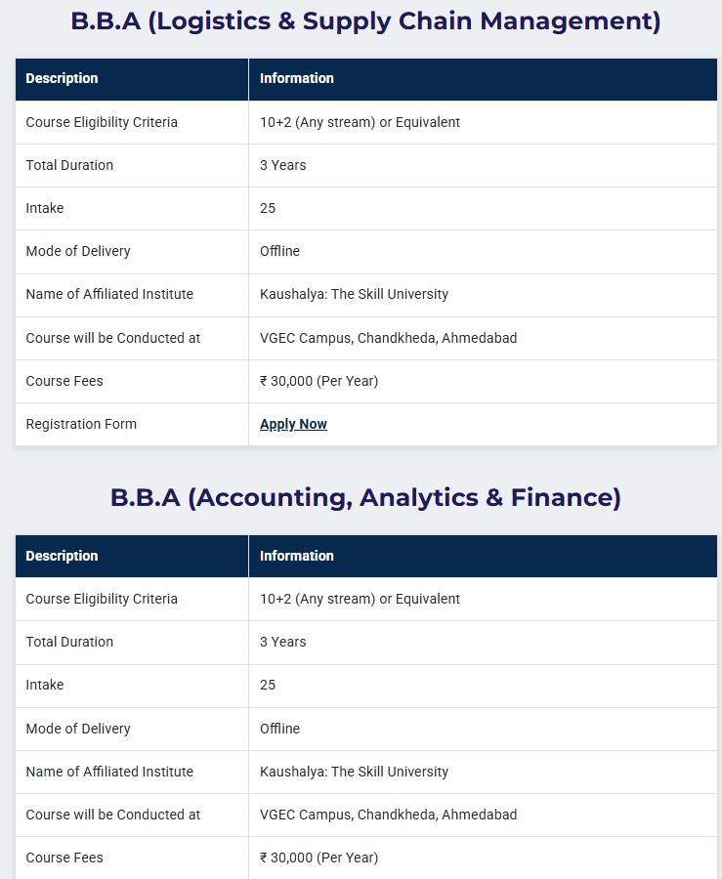Click Mode of Delivery label in the Logistics table
Viewport: 722px width, 879px height.
78,251
